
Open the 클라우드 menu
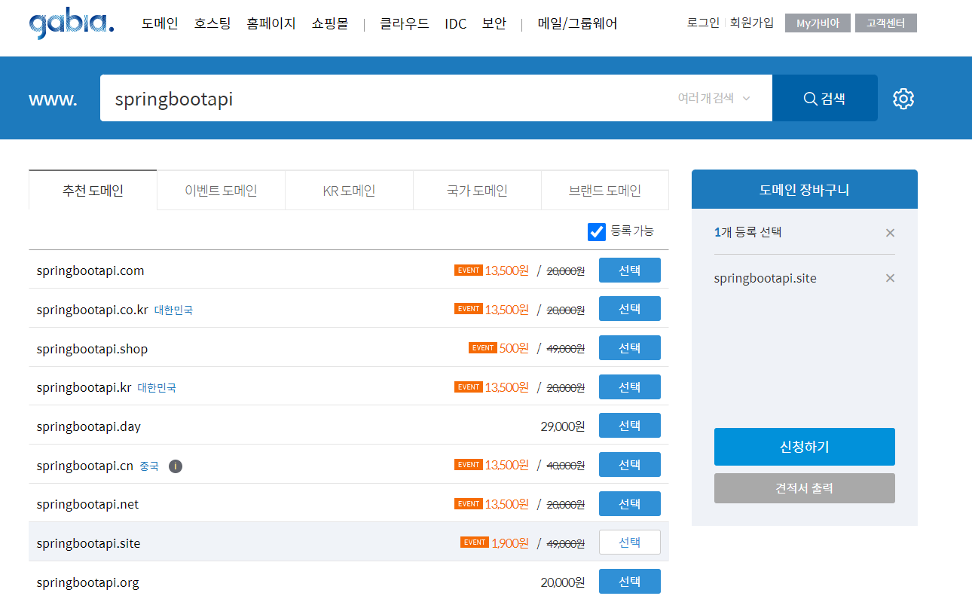pyautogui.click(x=405, y=23)
